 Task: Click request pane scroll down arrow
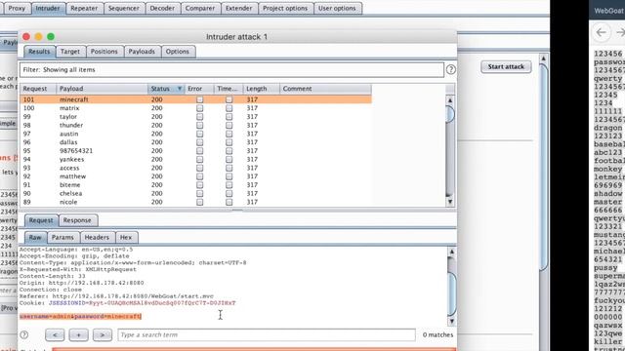(x=451, y=321)
